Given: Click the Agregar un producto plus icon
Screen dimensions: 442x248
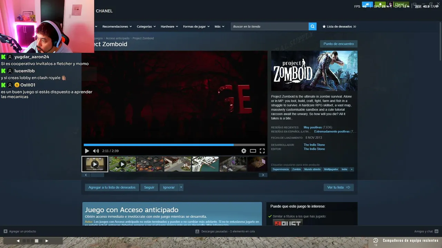Looking at the screenshot, I should (x=5, y=231).
